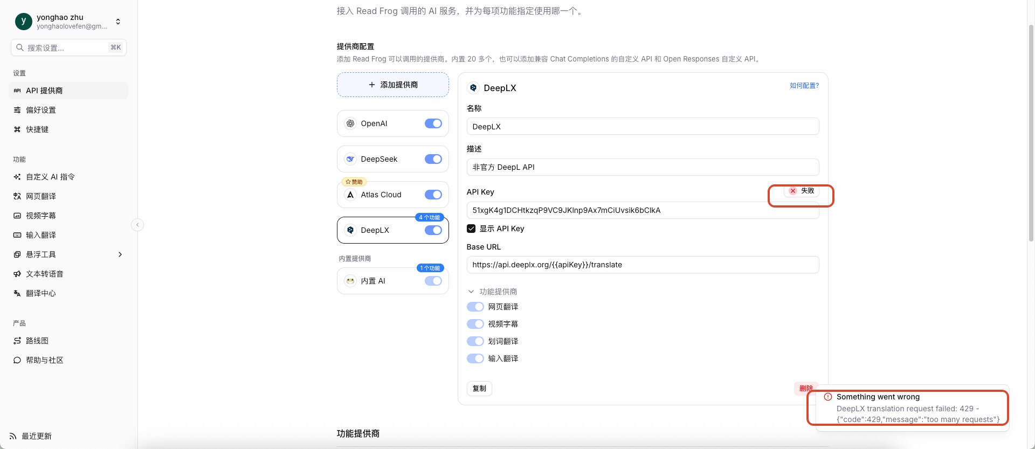
Task: Click the 失败 connection status badge
Action: 802,191
